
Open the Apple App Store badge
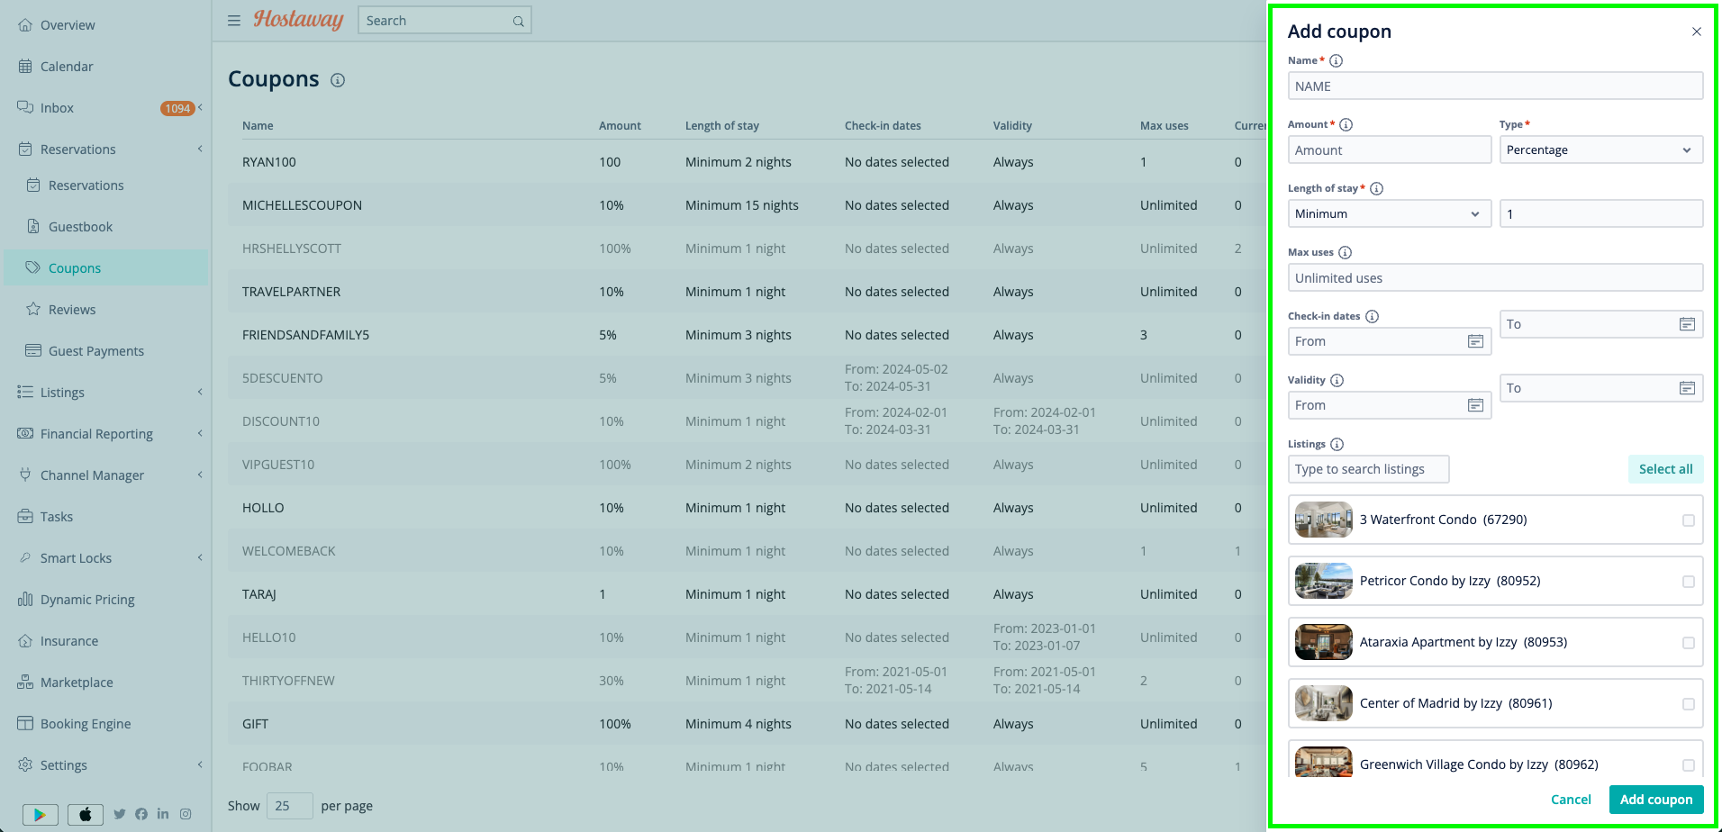point(86,815)
